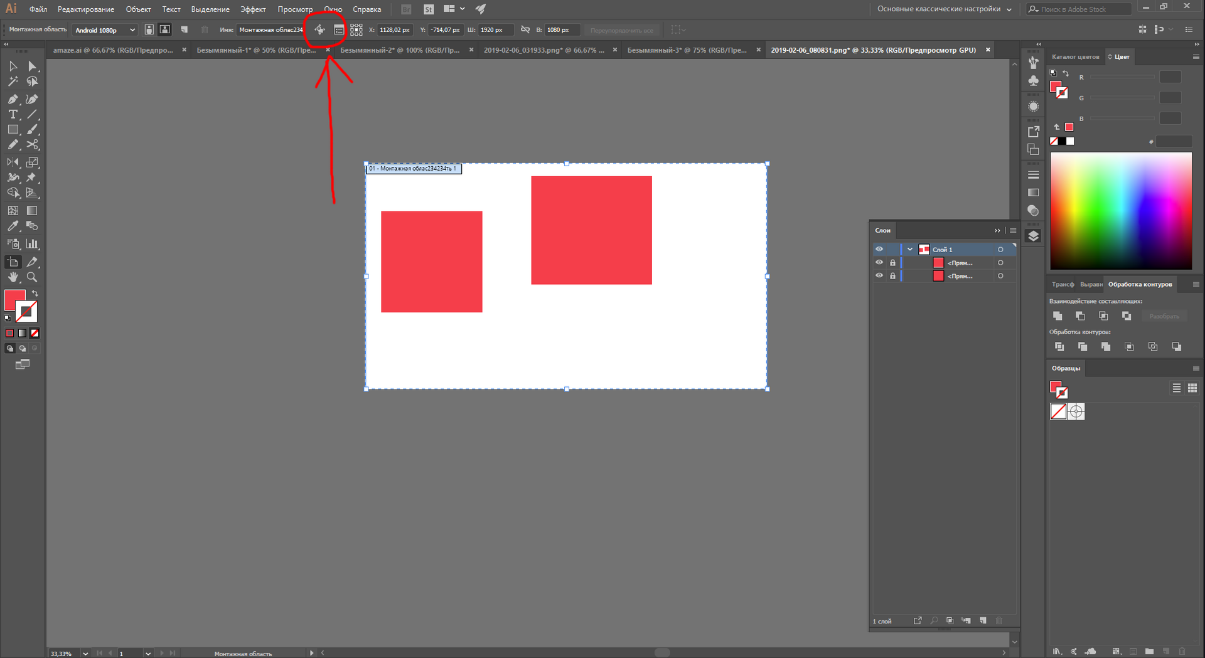1205x658 pixels.
Task: Toggle move artwork with artboard option
Action: (319, 29)
